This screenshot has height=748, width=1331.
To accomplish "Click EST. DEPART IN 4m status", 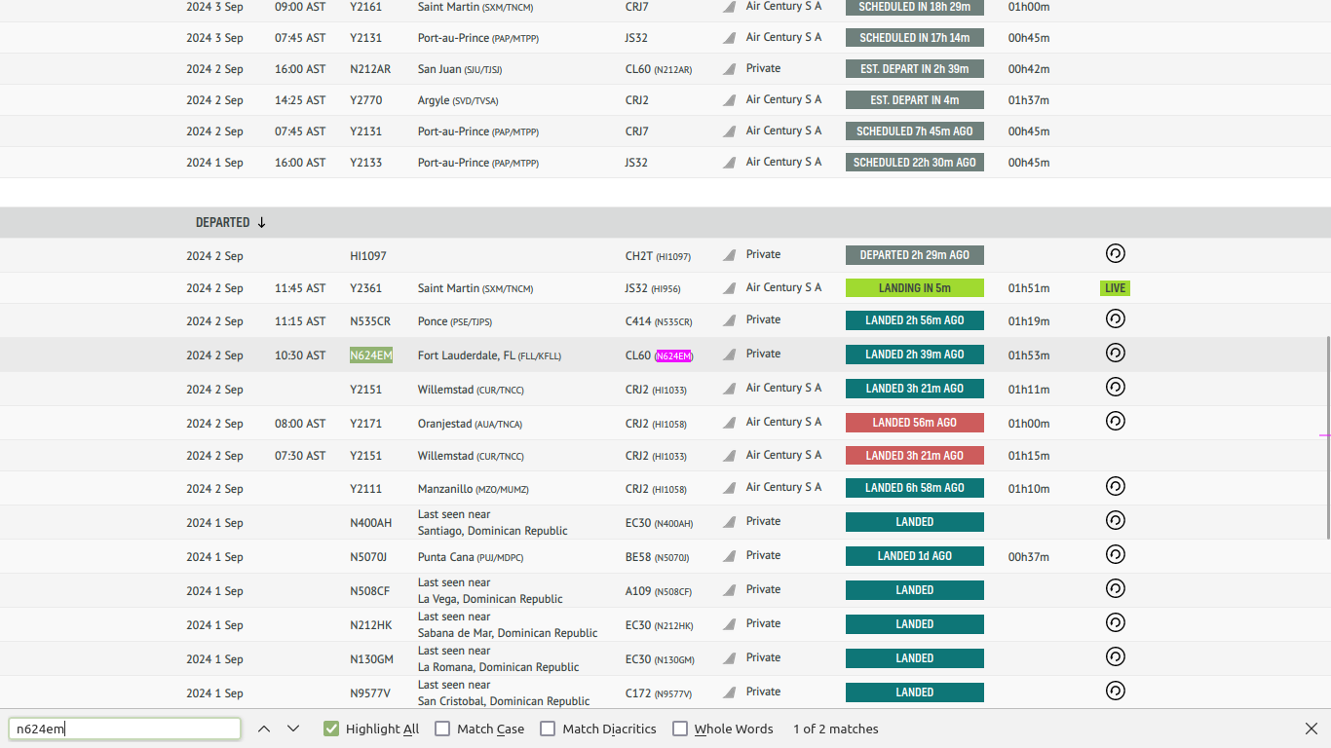I will (x=915, y=100).
